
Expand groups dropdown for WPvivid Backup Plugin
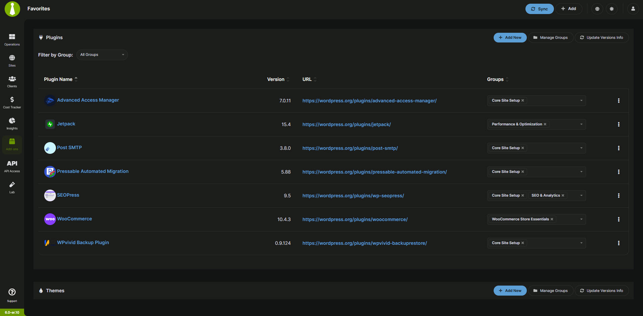(x=581, y=243)
